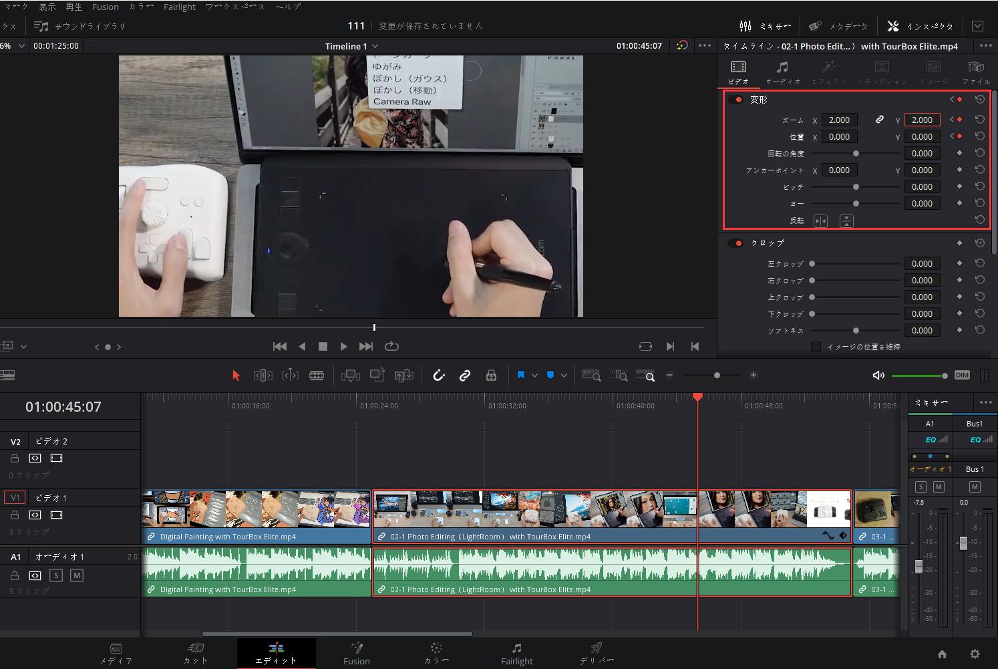This screenshot has width=998, height=669.
Task: Expand the Marker color dropdown arrow
Action: coord(564,376)
